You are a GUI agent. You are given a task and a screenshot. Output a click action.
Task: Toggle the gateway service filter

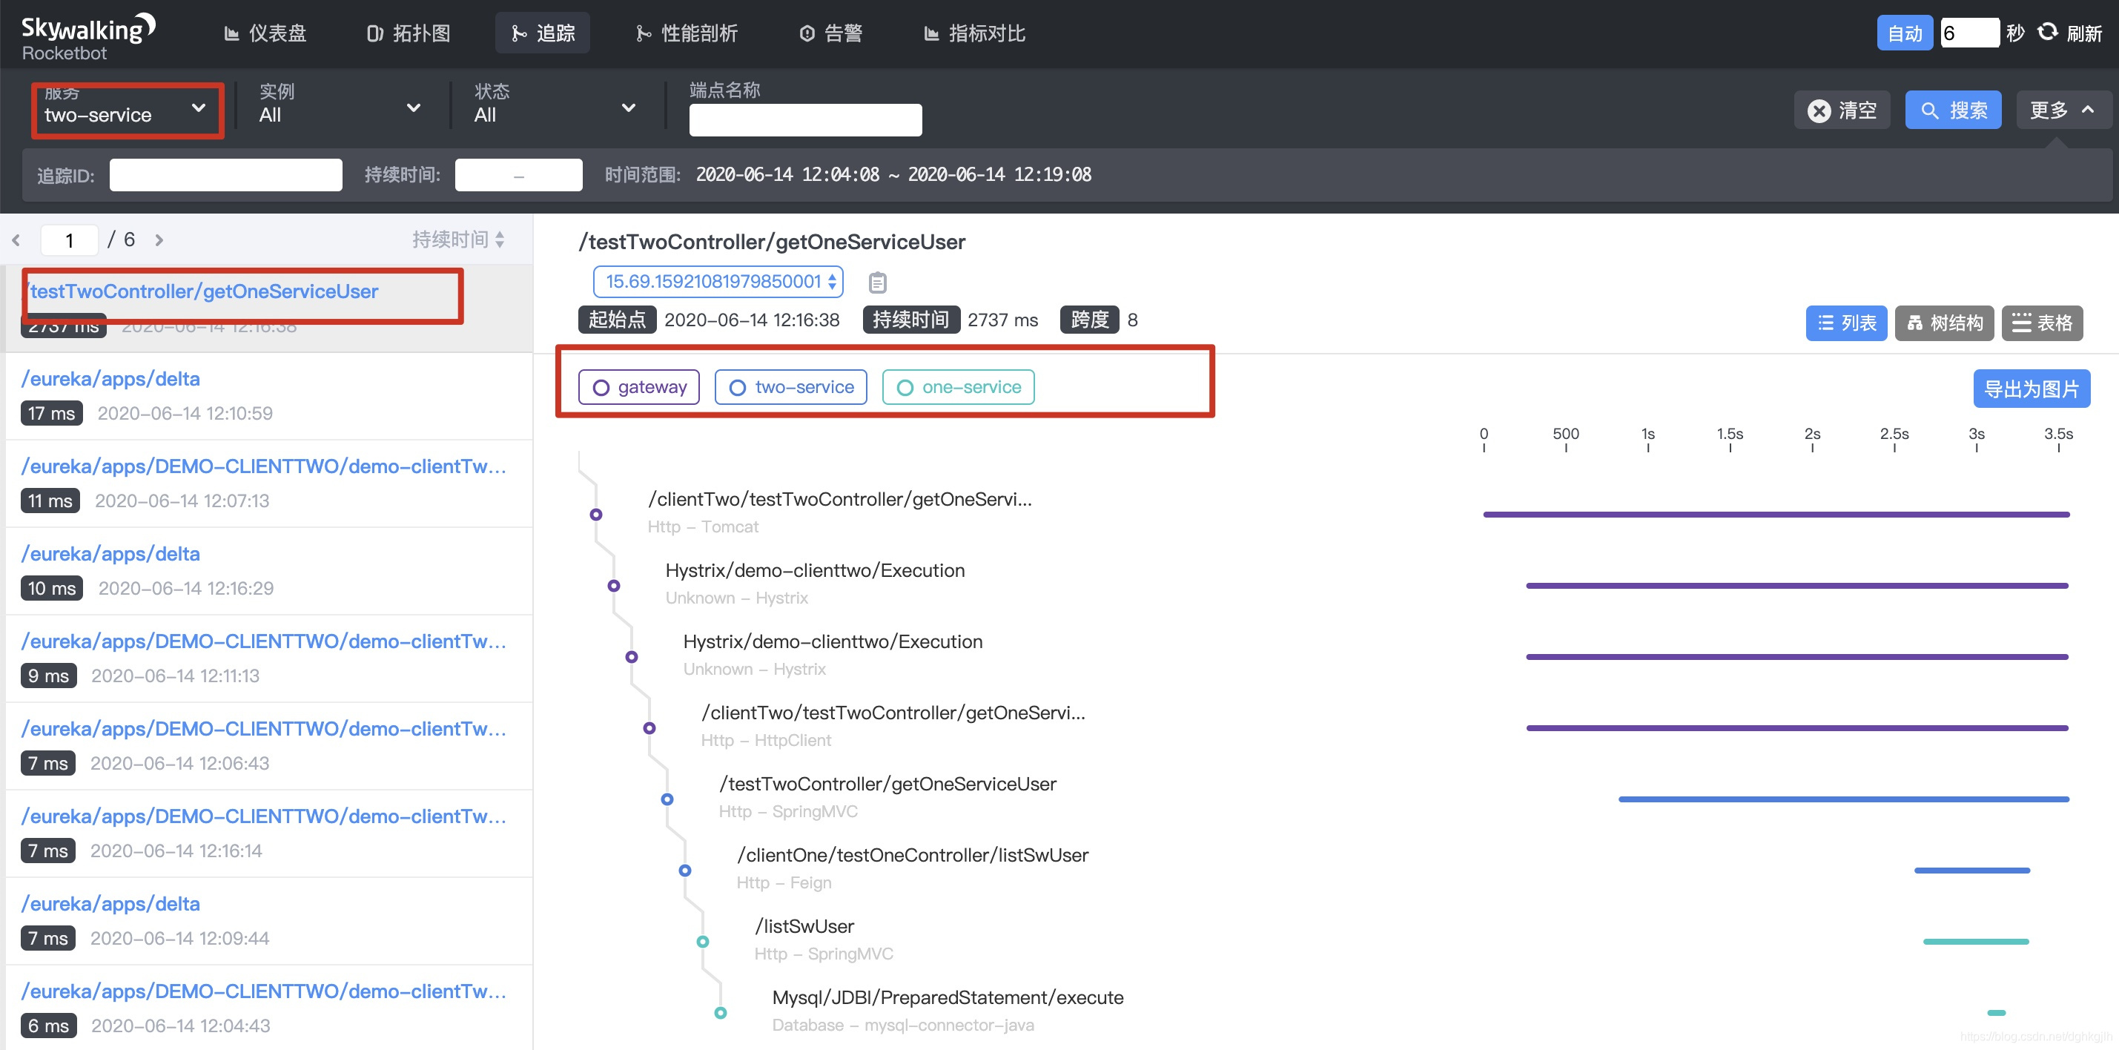638,387
